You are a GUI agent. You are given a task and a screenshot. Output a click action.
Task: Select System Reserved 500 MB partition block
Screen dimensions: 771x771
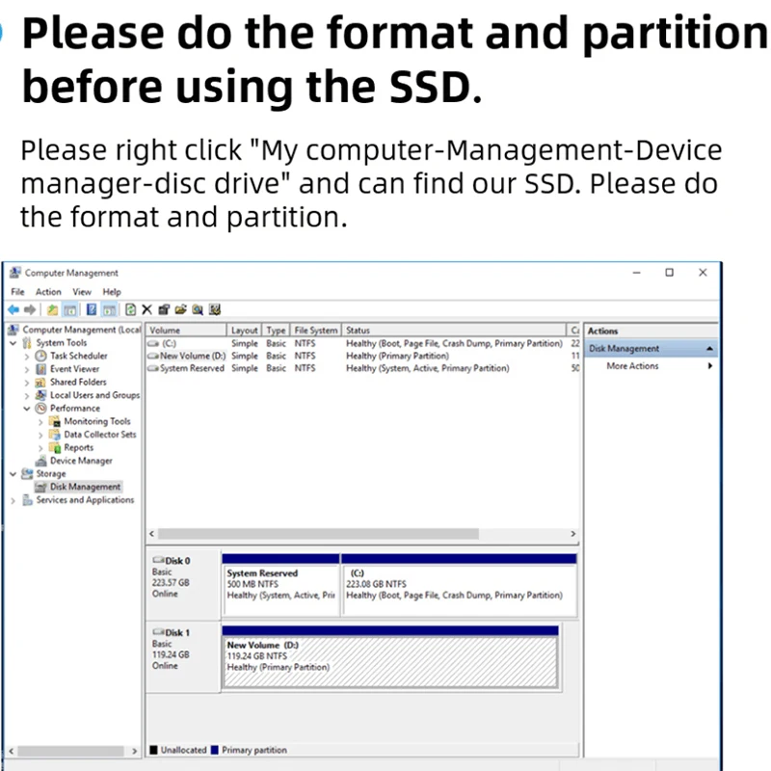(x=280, y=585)
